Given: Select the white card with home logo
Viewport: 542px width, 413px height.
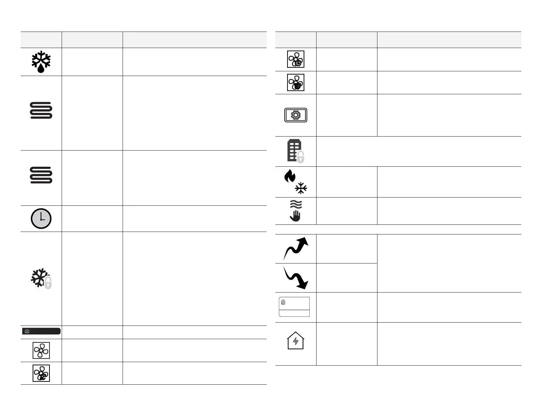Looking at the screenshot, I should click(x=294, y=307).
